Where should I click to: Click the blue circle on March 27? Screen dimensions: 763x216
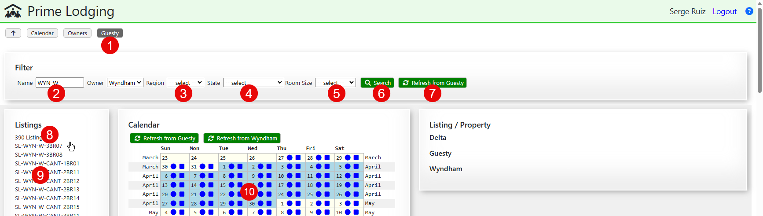[290, 157]
